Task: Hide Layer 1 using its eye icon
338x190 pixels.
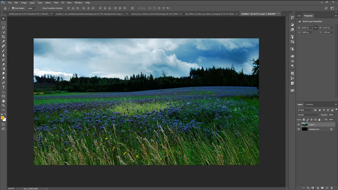Action: [299, 125]
